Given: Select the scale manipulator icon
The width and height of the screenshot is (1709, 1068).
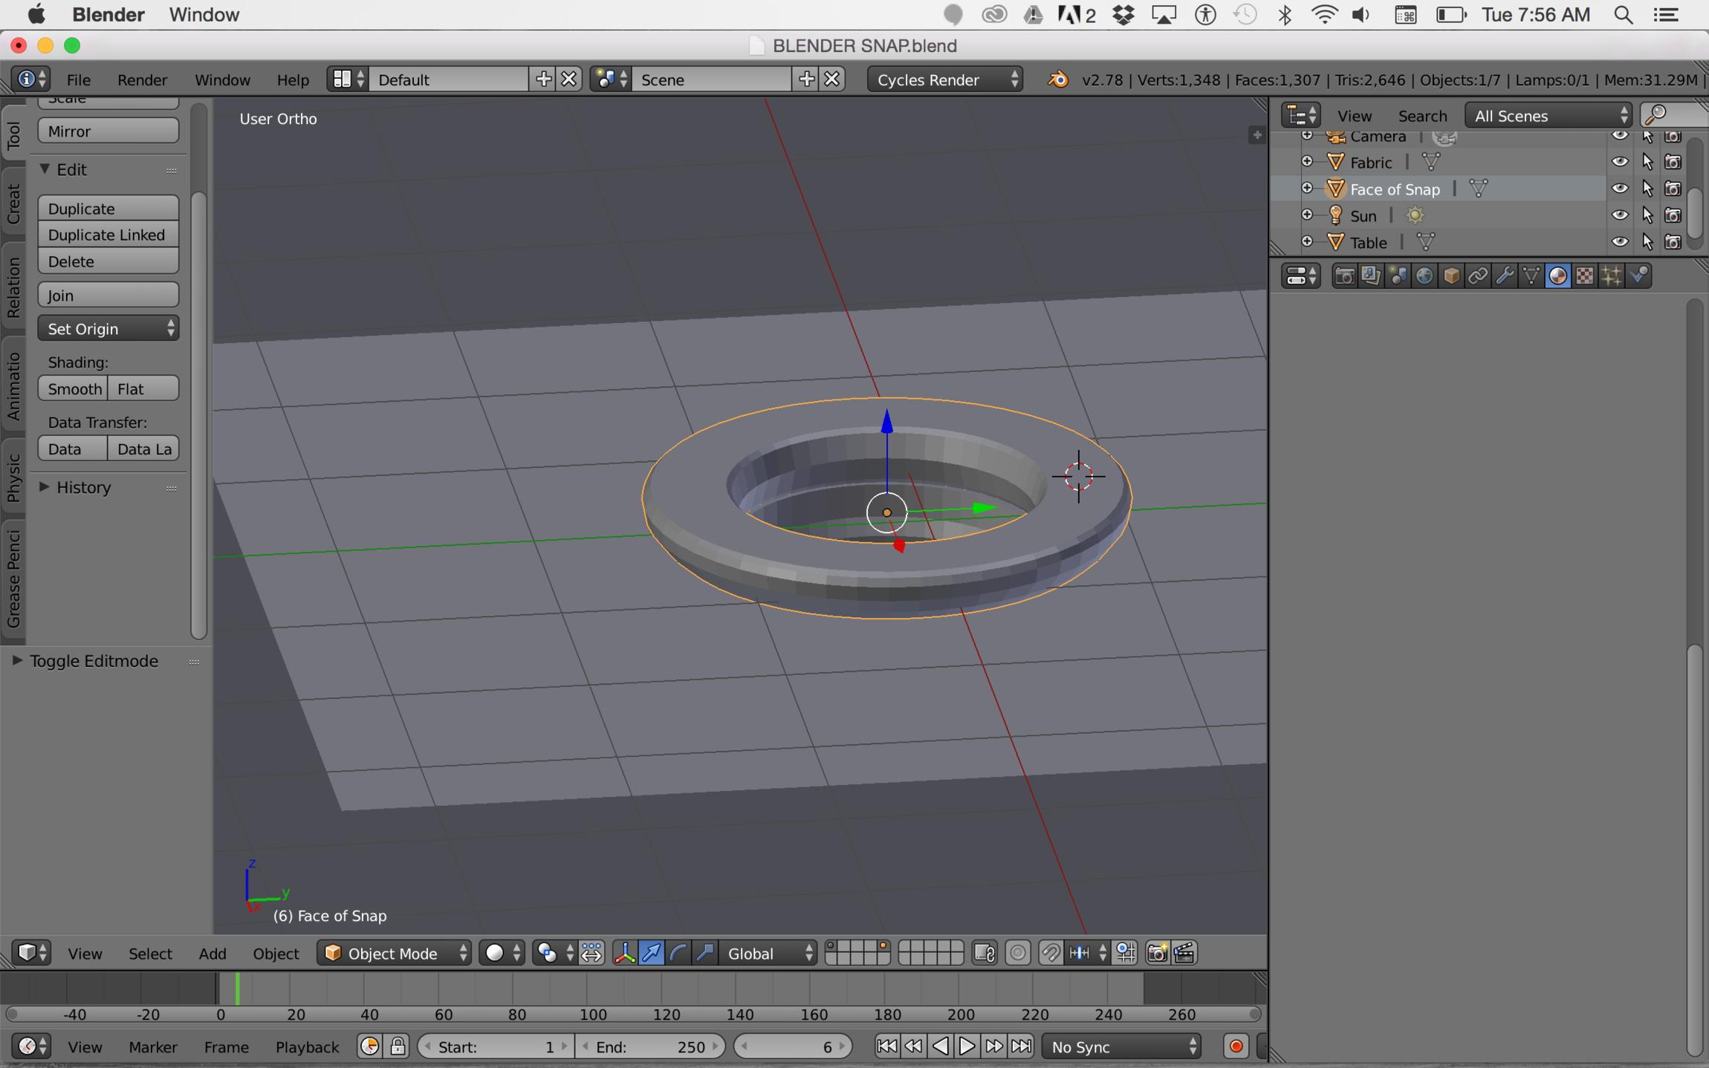Looking at the screenshot, I should (705, 953).
